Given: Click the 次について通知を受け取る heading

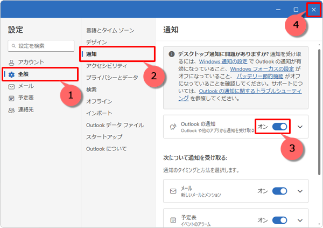Looking at the screenshot, I should [x=195, y=158].
